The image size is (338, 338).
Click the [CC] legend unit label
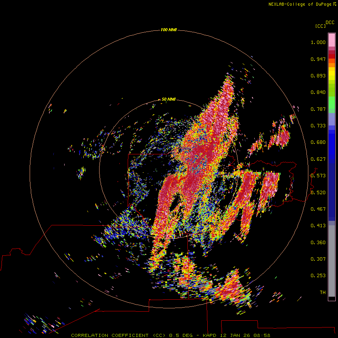point(320,26)
